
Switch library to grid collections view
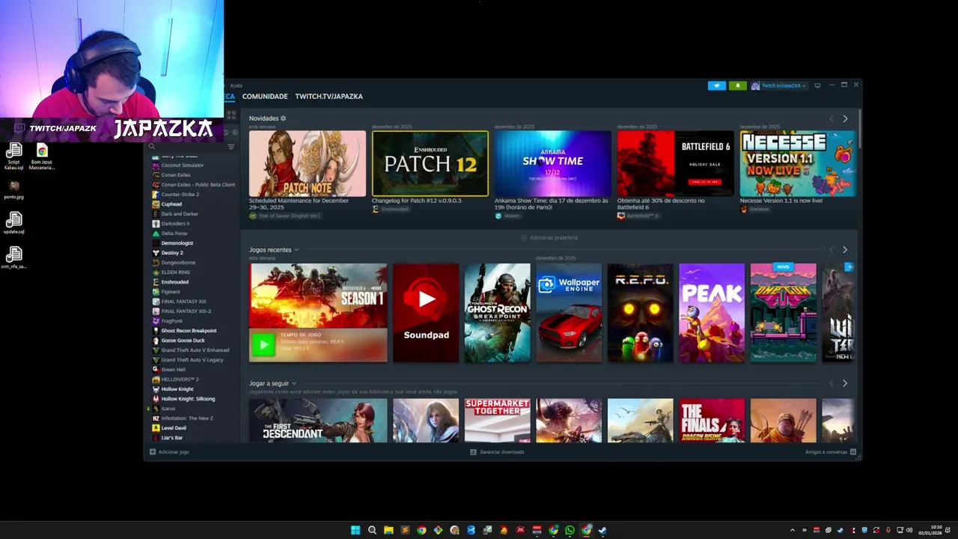pos(231,115)
